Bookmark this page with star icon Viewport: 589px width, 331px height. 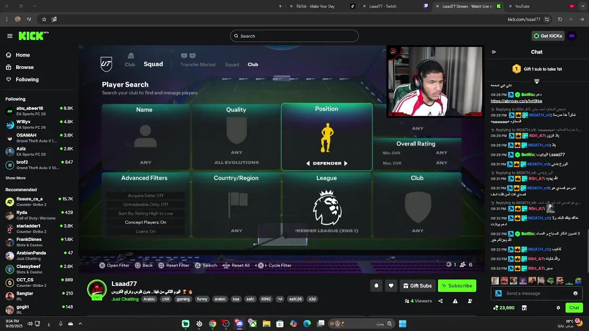(44, 19)
